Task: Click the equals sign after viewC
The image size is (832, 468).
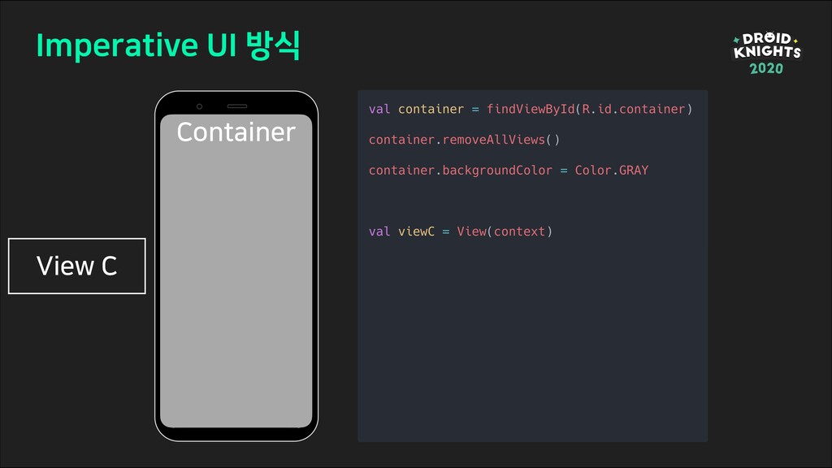Action: [446, 232]
